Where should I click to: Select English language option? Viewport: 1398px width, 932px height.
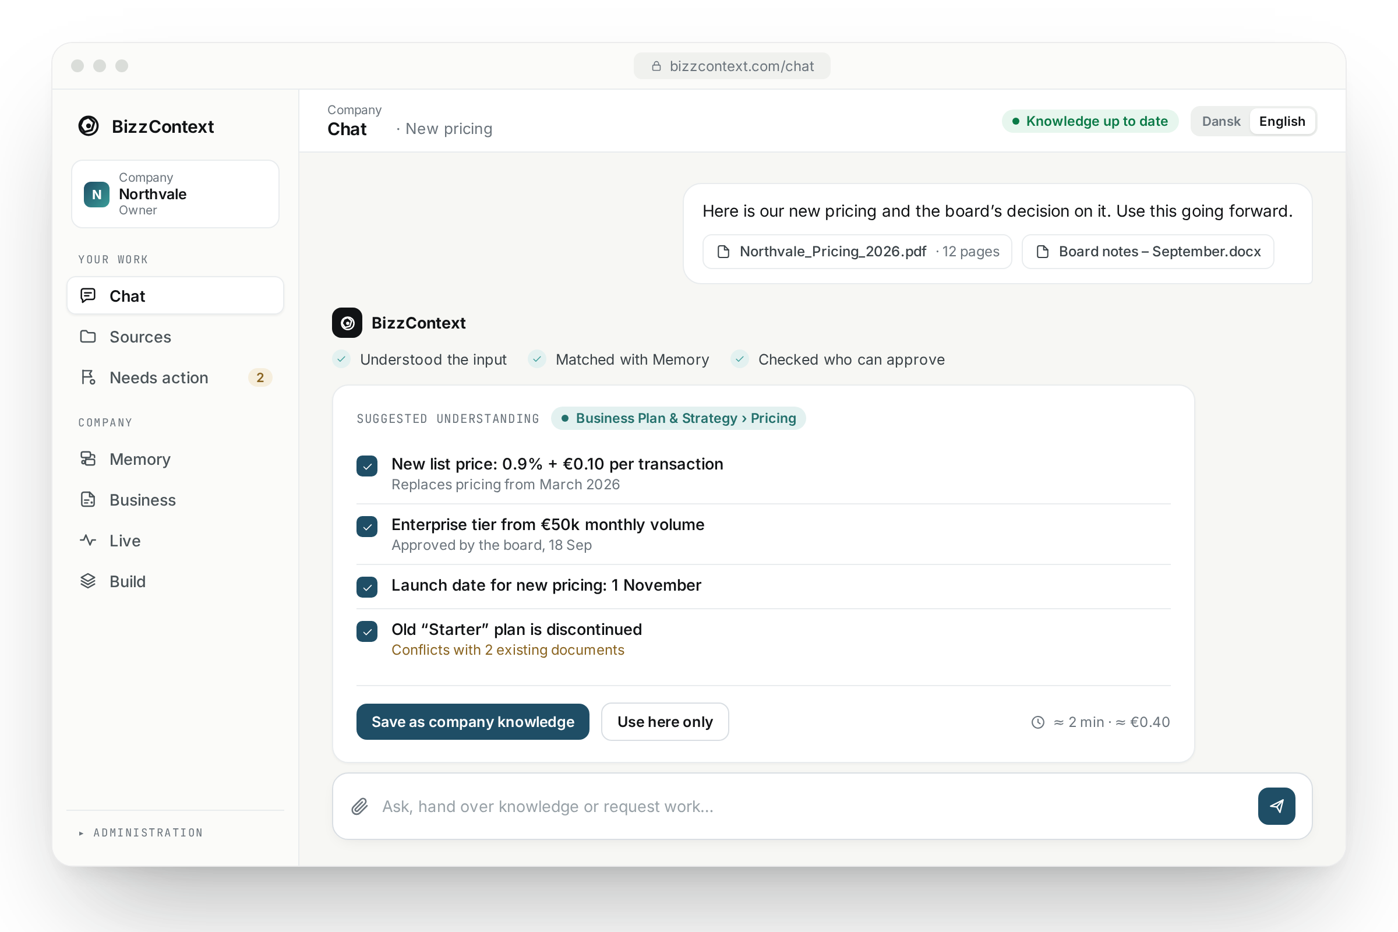[1282, 121]
